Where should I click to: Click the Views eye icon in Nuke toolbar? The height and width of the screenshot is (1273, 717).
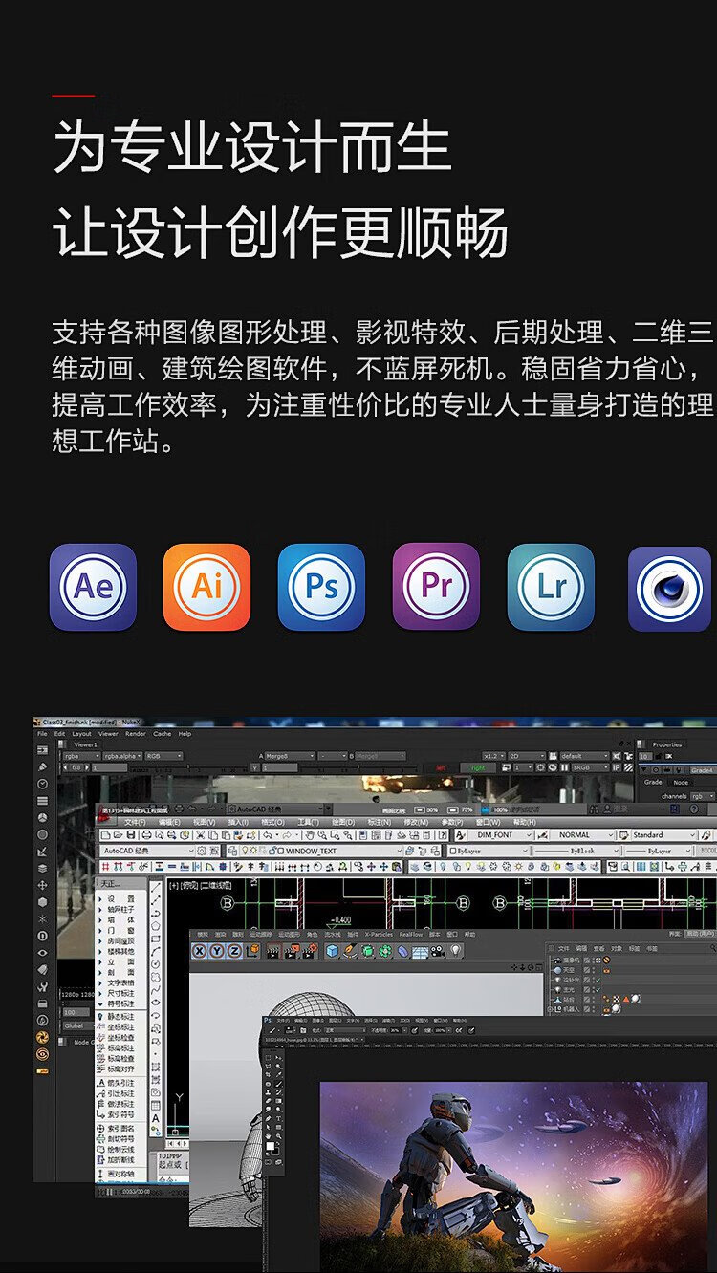[42, 953]
